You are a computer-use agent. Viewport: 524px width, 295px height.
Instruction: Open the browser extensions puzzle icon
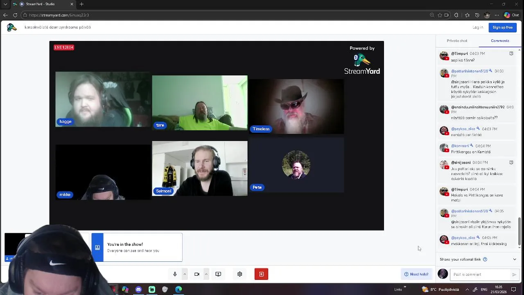(456, 15)
